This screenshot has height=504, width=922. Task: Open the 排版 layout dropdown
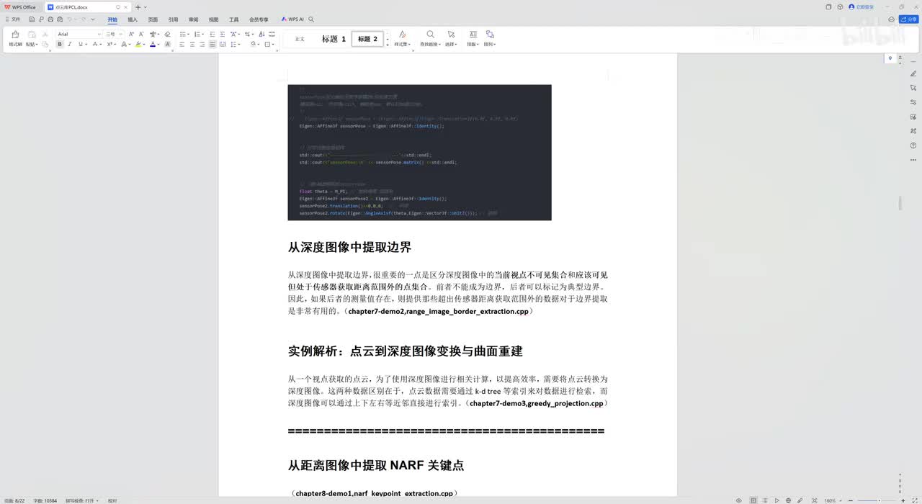pos(473,39)
